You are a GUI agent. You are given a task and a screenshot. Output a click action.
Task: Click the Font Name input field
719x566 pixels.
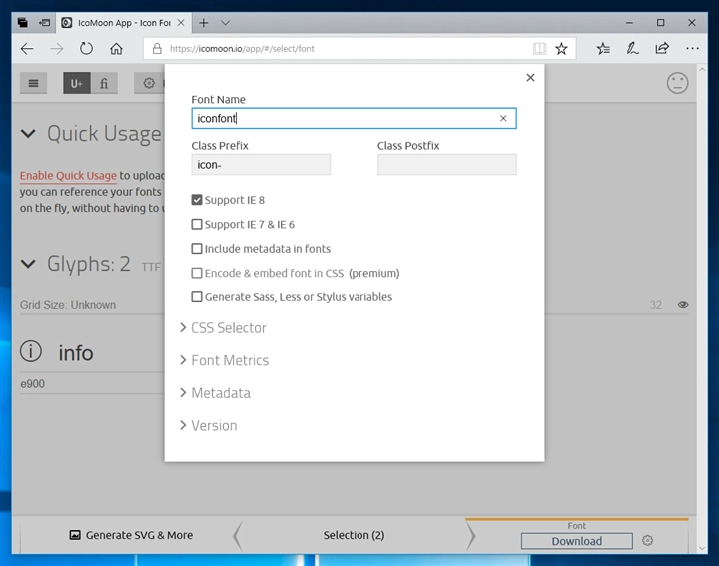[354, 118]
